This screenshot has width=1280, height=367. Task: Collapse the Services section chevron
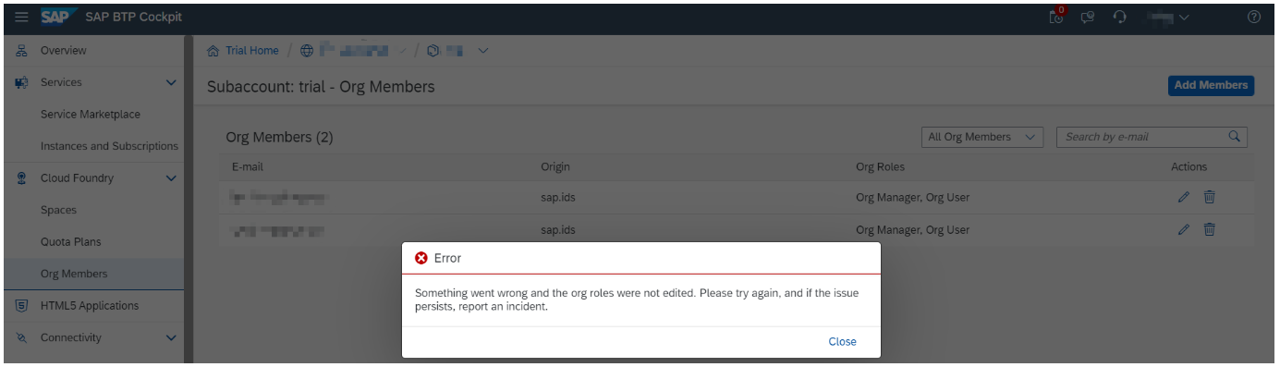point(171,82)
